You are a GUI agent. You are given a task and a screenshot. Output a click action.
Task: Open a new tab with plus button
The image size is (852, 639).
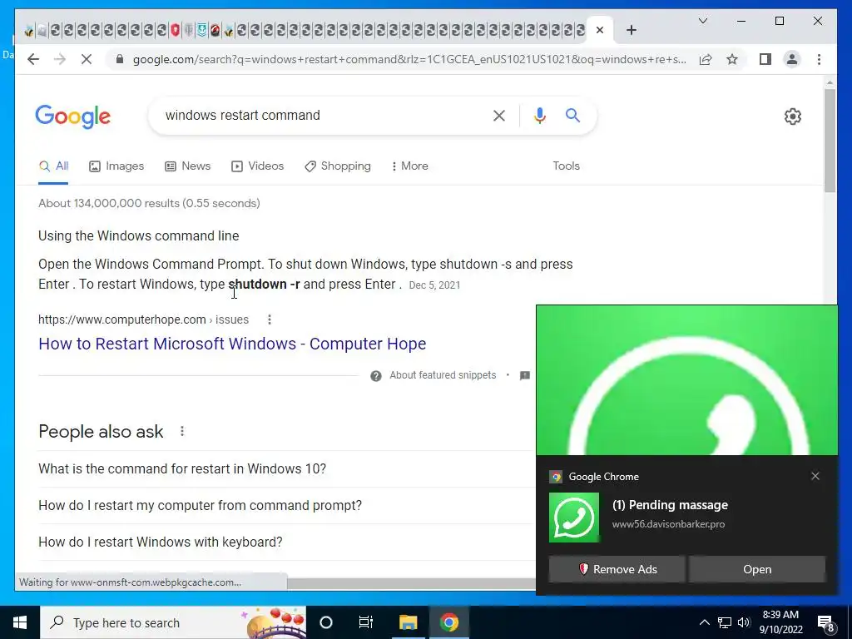(631, 30)
